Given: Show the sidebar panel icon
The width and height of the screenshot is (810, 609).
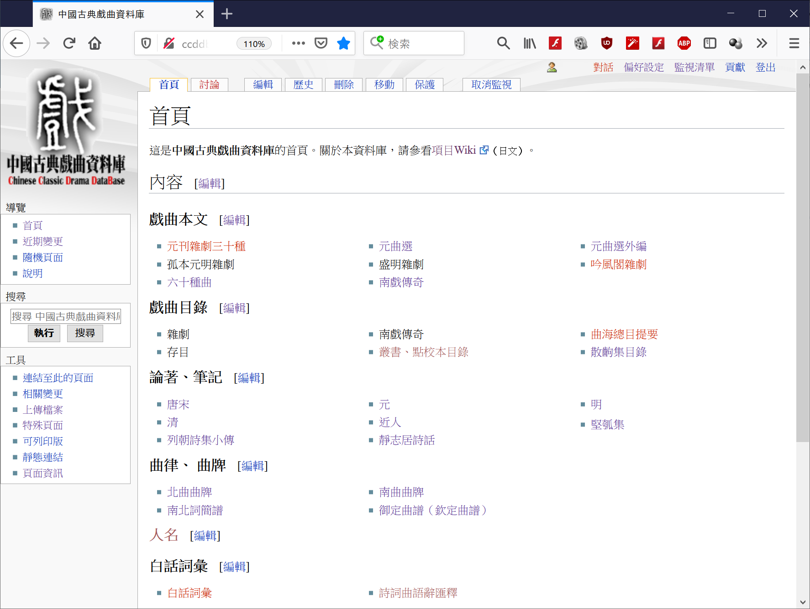Looking at the screenshot, I should [710, 43].
